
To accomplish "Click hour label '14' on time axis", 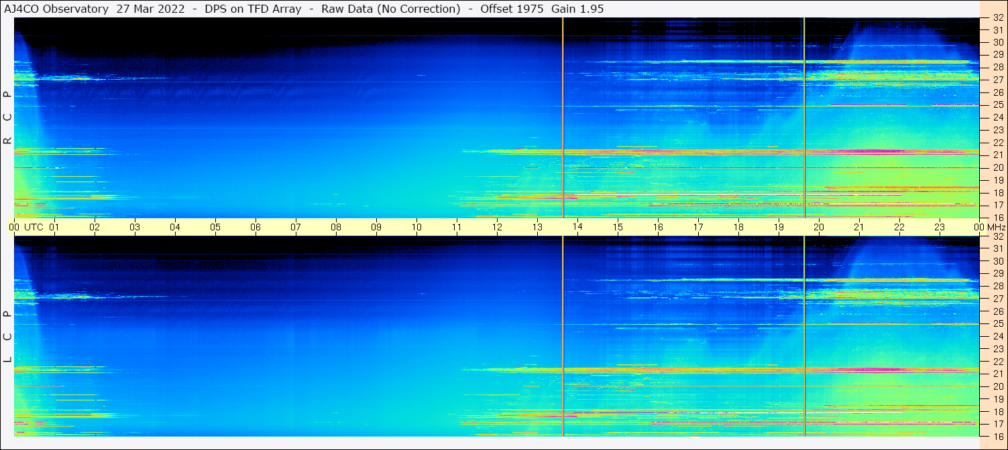I will coord(577,227).
